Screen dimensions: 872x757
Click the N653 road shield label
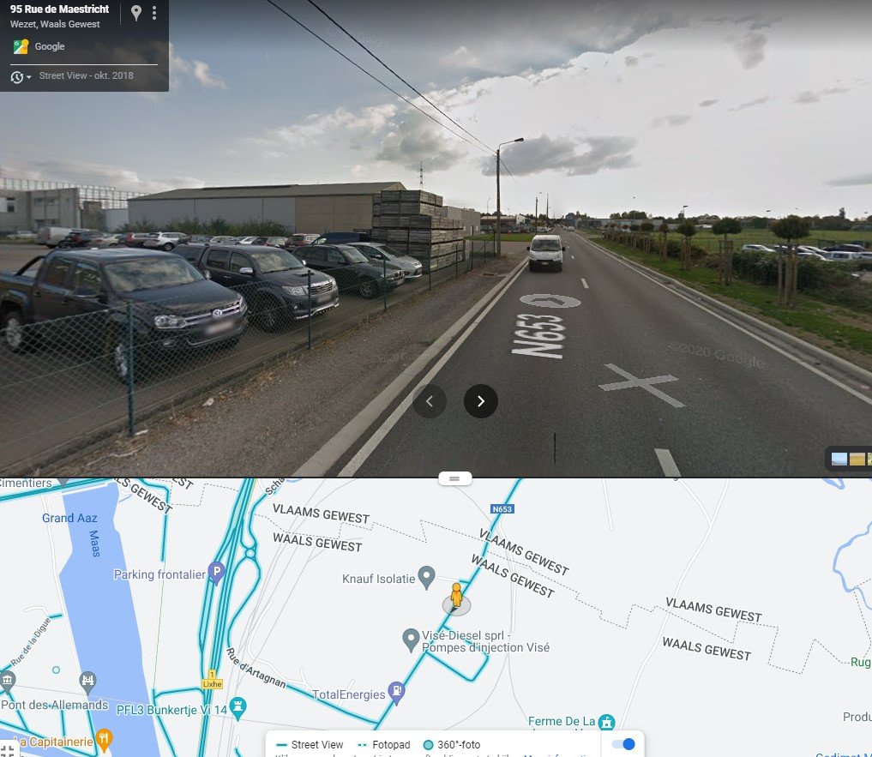[x=502, y=509]
